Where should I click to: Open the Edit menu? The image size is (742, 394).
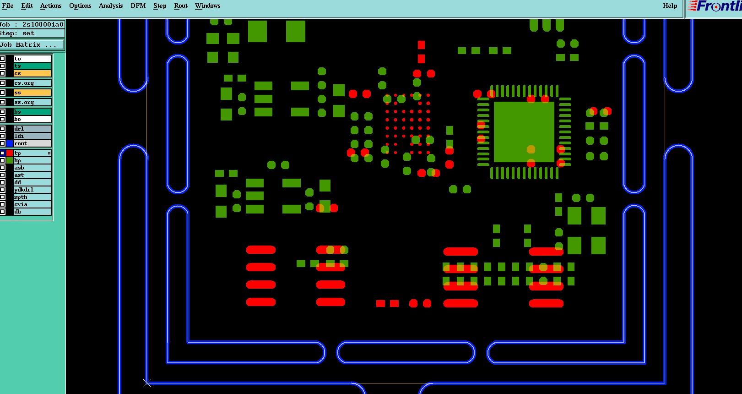pyautogui.click(x=27, y=5)
